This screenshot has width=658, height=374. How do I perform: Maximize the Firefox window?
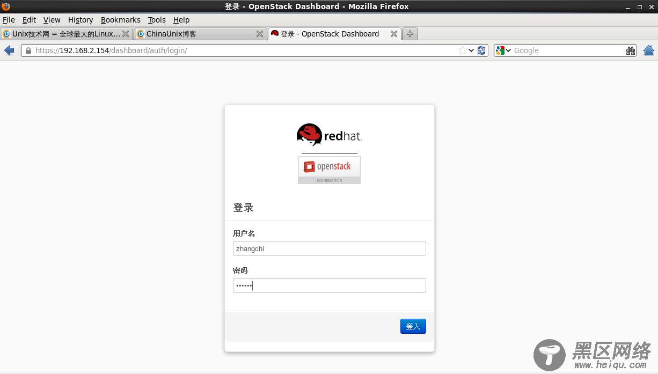point(639,6)
